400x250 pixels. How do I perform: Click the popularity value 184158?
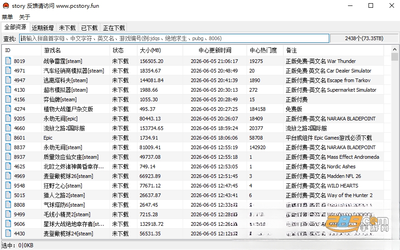258,109
